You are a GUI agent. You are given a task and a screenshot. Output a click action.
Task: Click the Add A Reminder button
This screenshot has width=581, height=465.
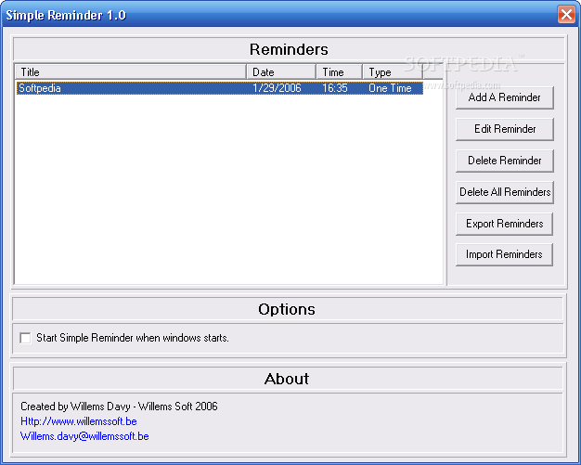pyautogui.click(x=504, y=97)
